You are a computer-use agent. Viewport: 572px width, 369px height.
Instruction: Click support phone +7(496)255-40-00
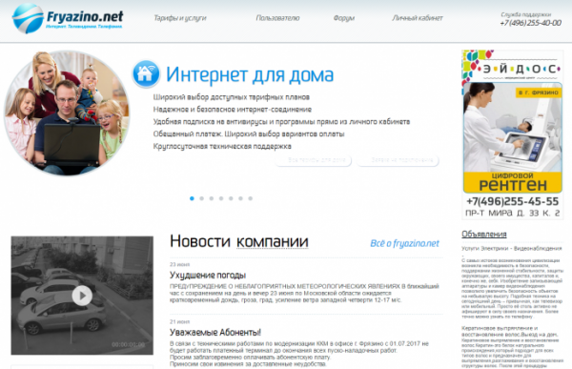[530, 23]
